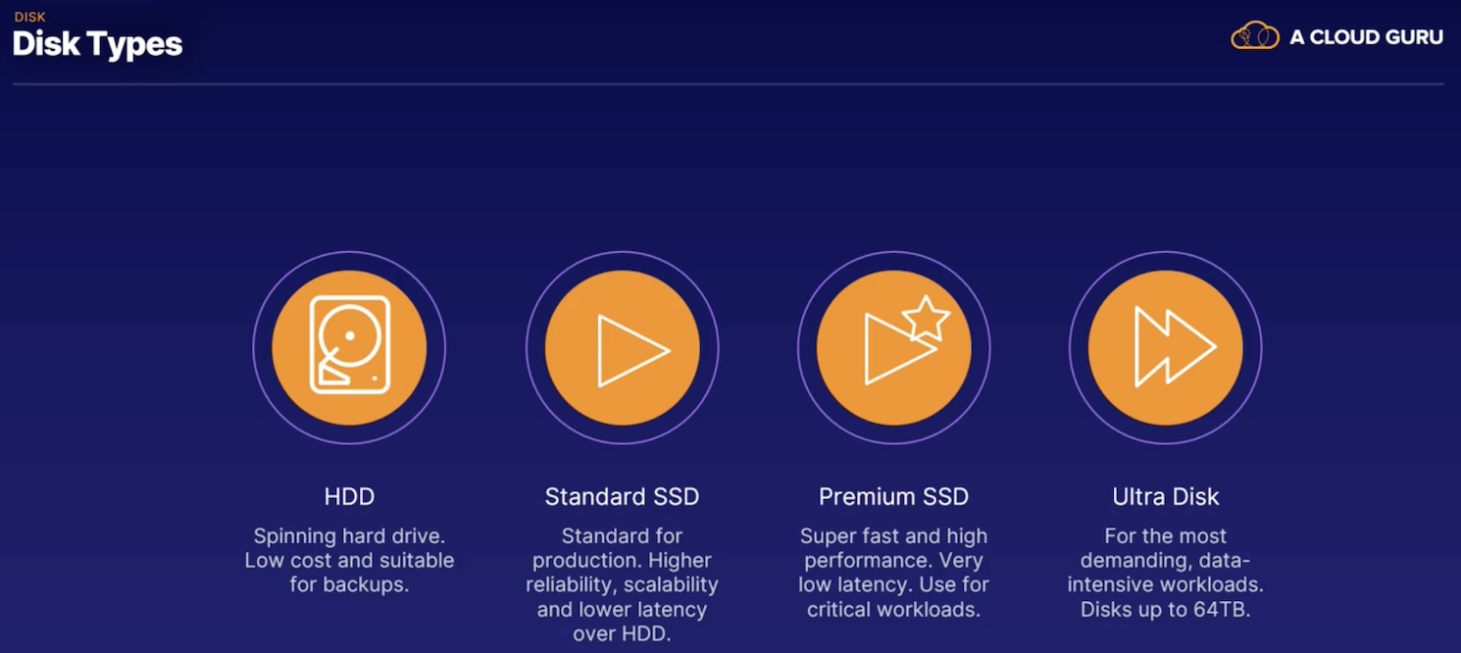
Task: Click the Disk Types slide title
Action: (97, 44)
